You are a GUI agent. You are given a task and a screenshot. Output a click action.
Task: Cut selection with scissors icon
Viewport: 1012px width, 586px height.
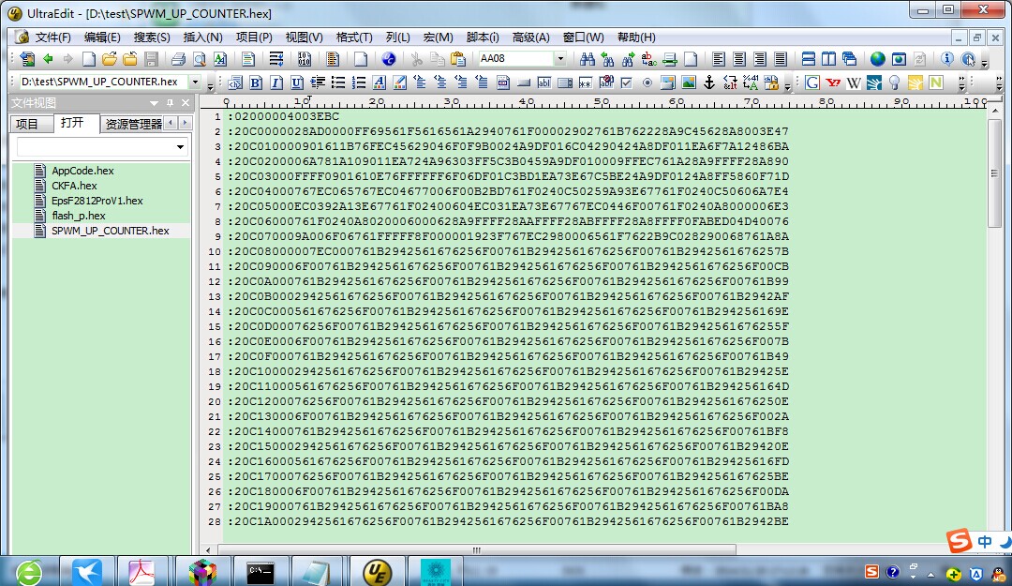click(417, 59)
